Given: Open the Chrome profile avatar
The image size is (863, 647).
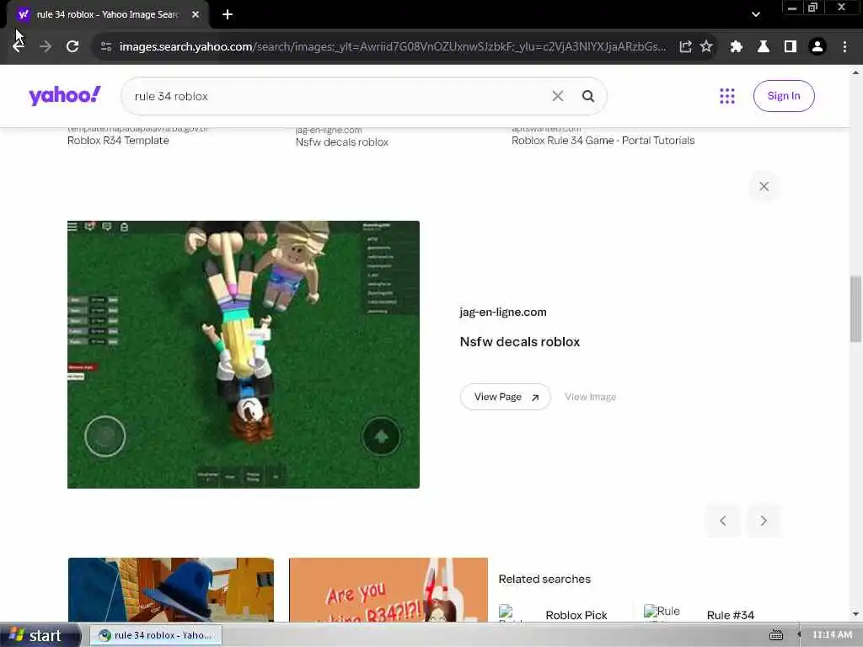Looking at the screenshot, I should 817,47.
